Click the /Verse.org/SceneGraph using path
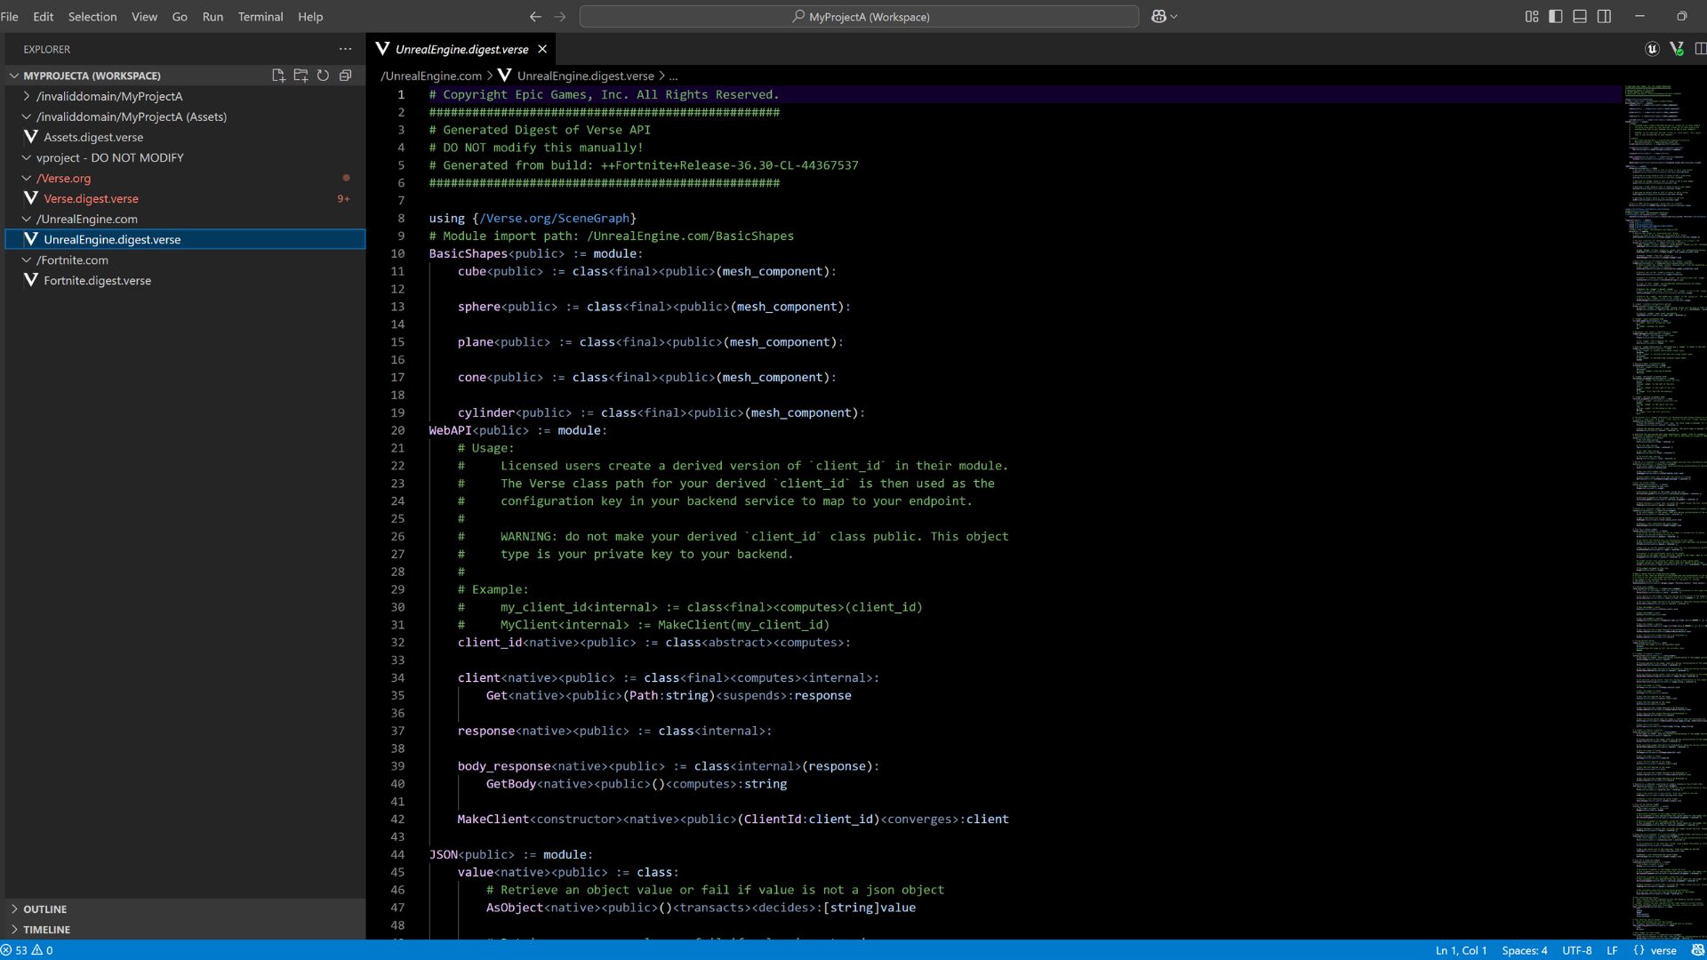The image size is (1707, 960). [x=554, y=218]
